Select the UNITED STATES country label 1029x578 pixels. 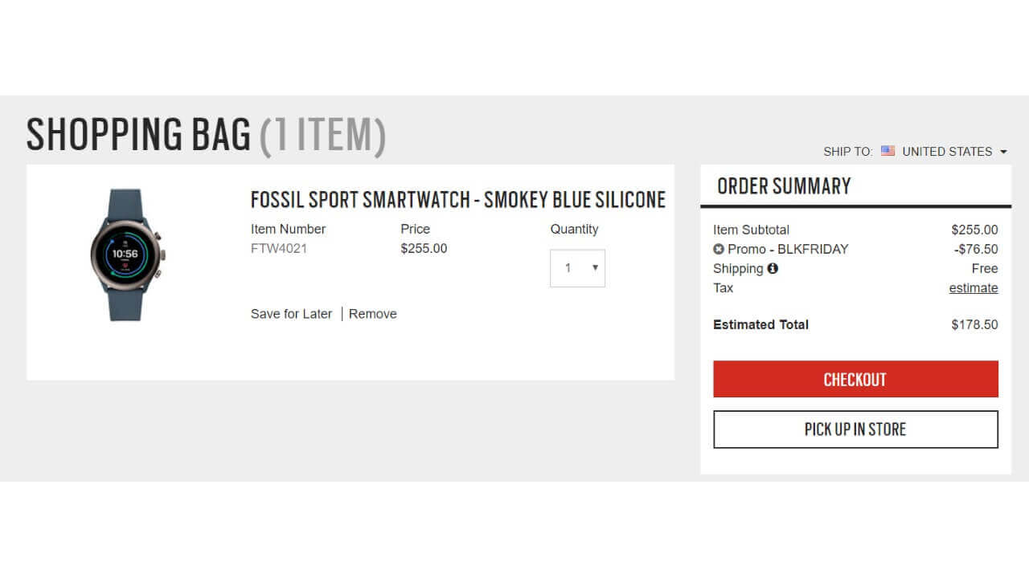tap(947, 152)
